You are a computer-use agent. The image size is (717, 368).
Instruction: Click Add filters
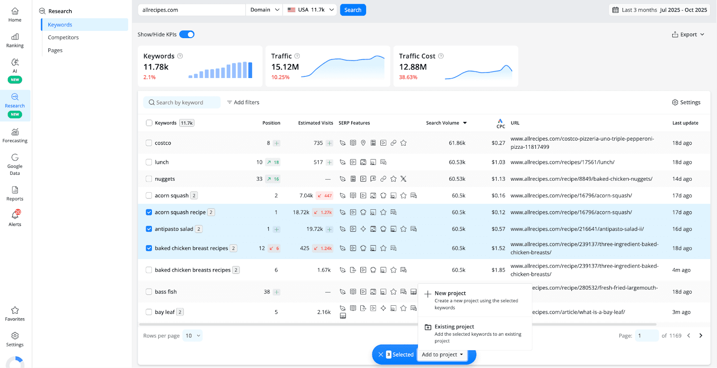pos(243,103)
